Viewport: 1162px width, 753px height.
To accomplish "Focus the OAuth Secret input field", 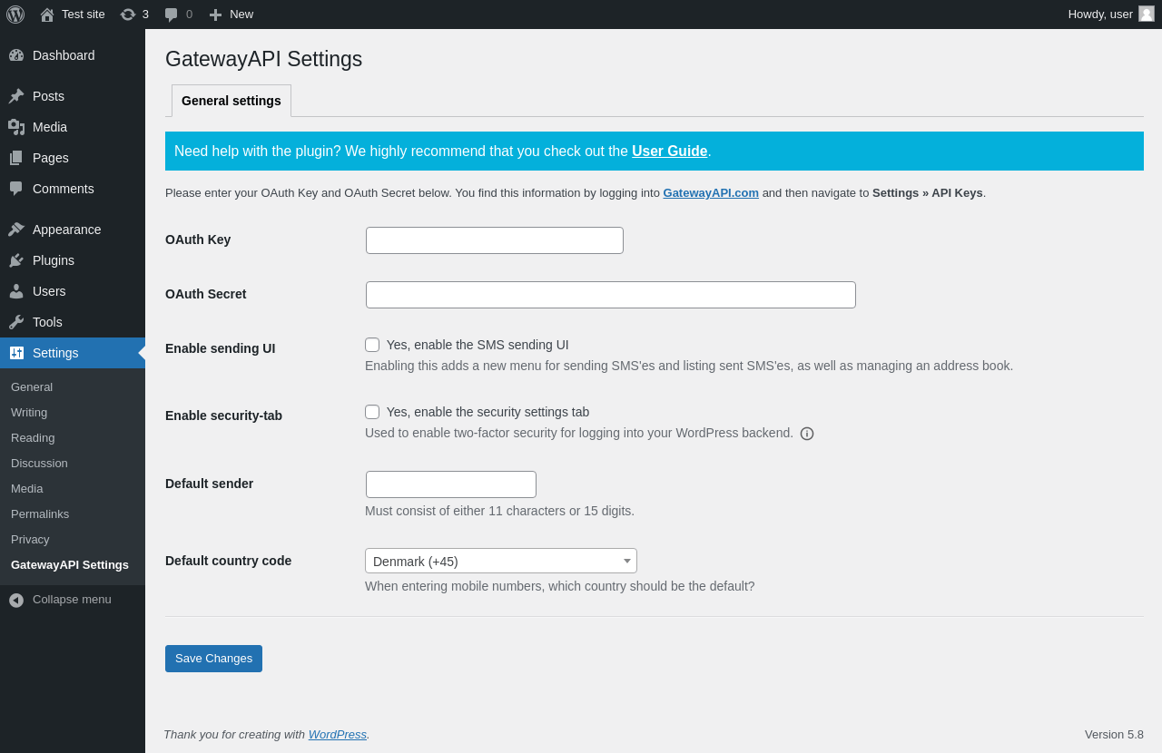I will pyautogui.click(x=611, y=295).
